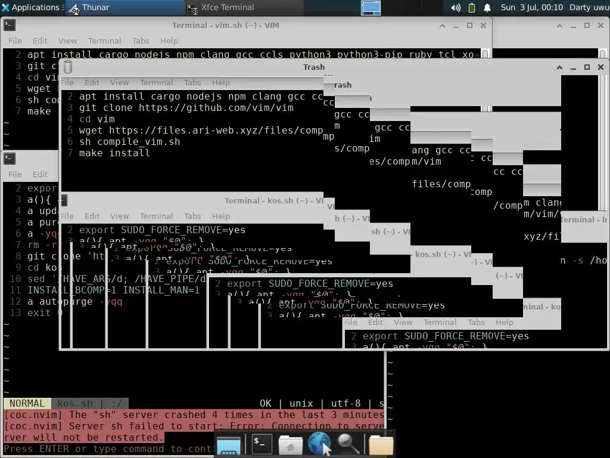Click the utf-8 encoding in the statusline
Image resolution: width=610 pixels, height=458 pixels.
pos(346,404)
